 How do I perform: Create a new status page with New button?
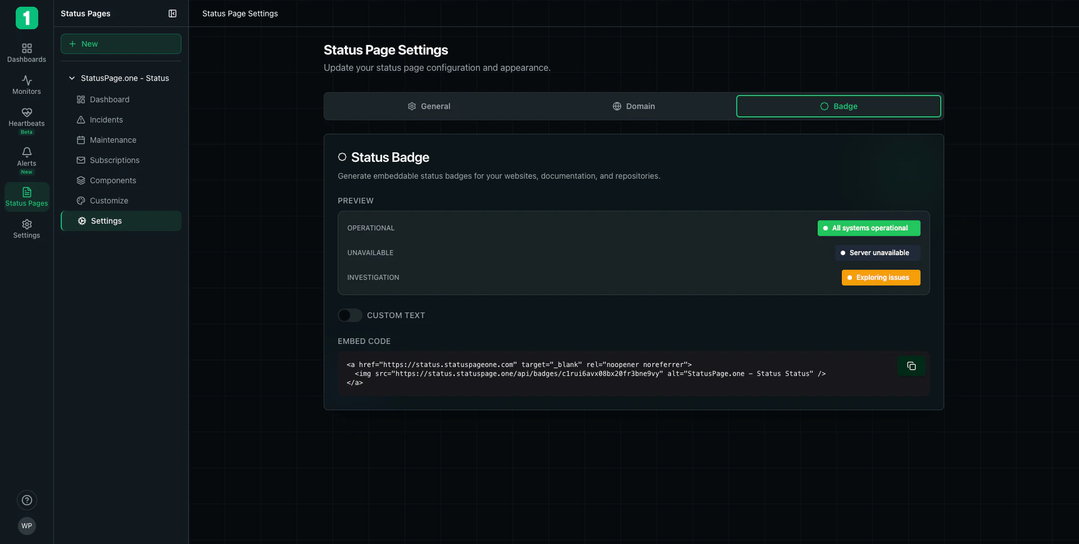(120, 44)
